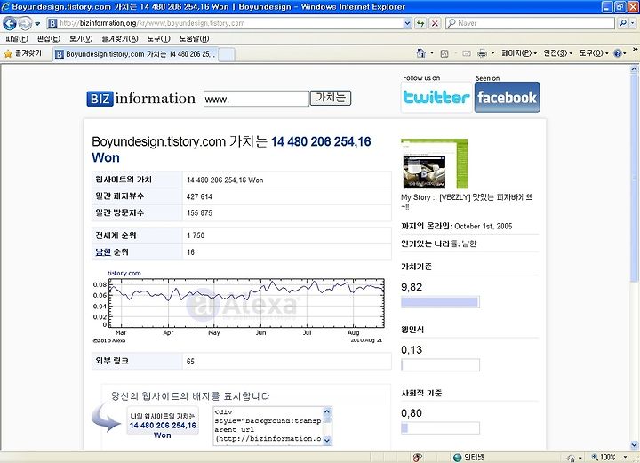
Task: Go back with the browser Back arrow
Action: 10,23
